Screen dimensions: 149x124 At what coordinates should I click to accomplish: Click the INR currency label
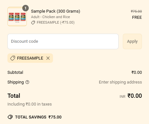point(122,96)
